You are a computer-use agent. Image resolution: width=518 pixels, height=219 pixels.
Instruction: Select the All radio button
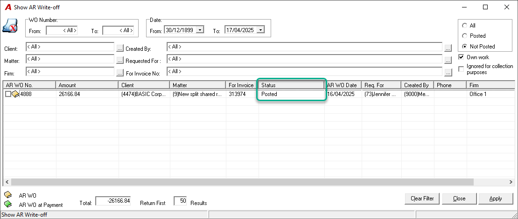click(464, 26)
